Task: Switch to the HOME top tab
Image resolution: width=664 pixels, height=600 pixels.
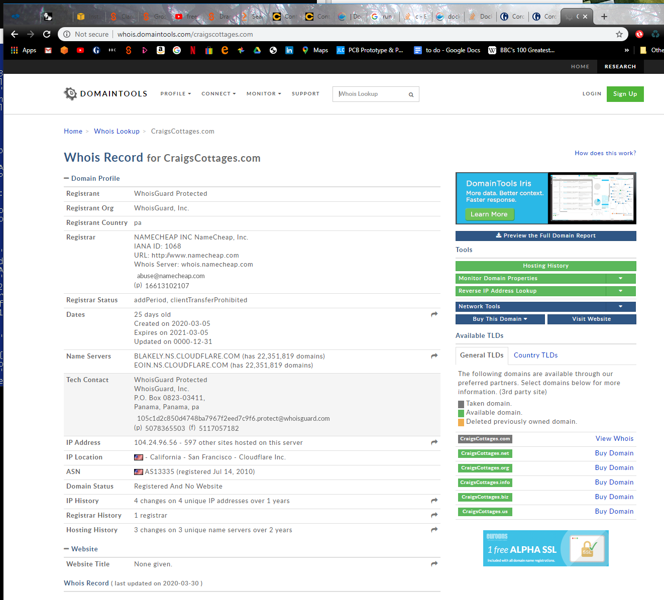Action: pos(580,66)
